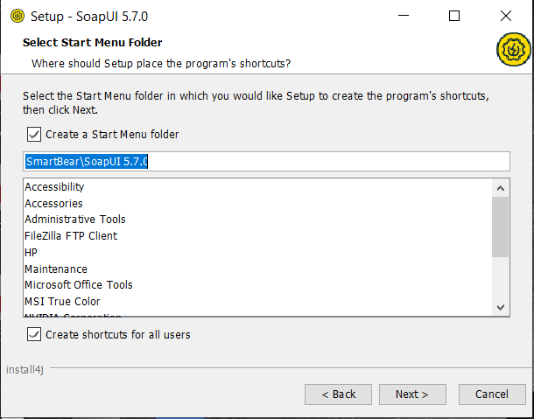Cancel the SoapUI installation
Viewport: 534px width, 419px height.
click(x=492, y=395)
